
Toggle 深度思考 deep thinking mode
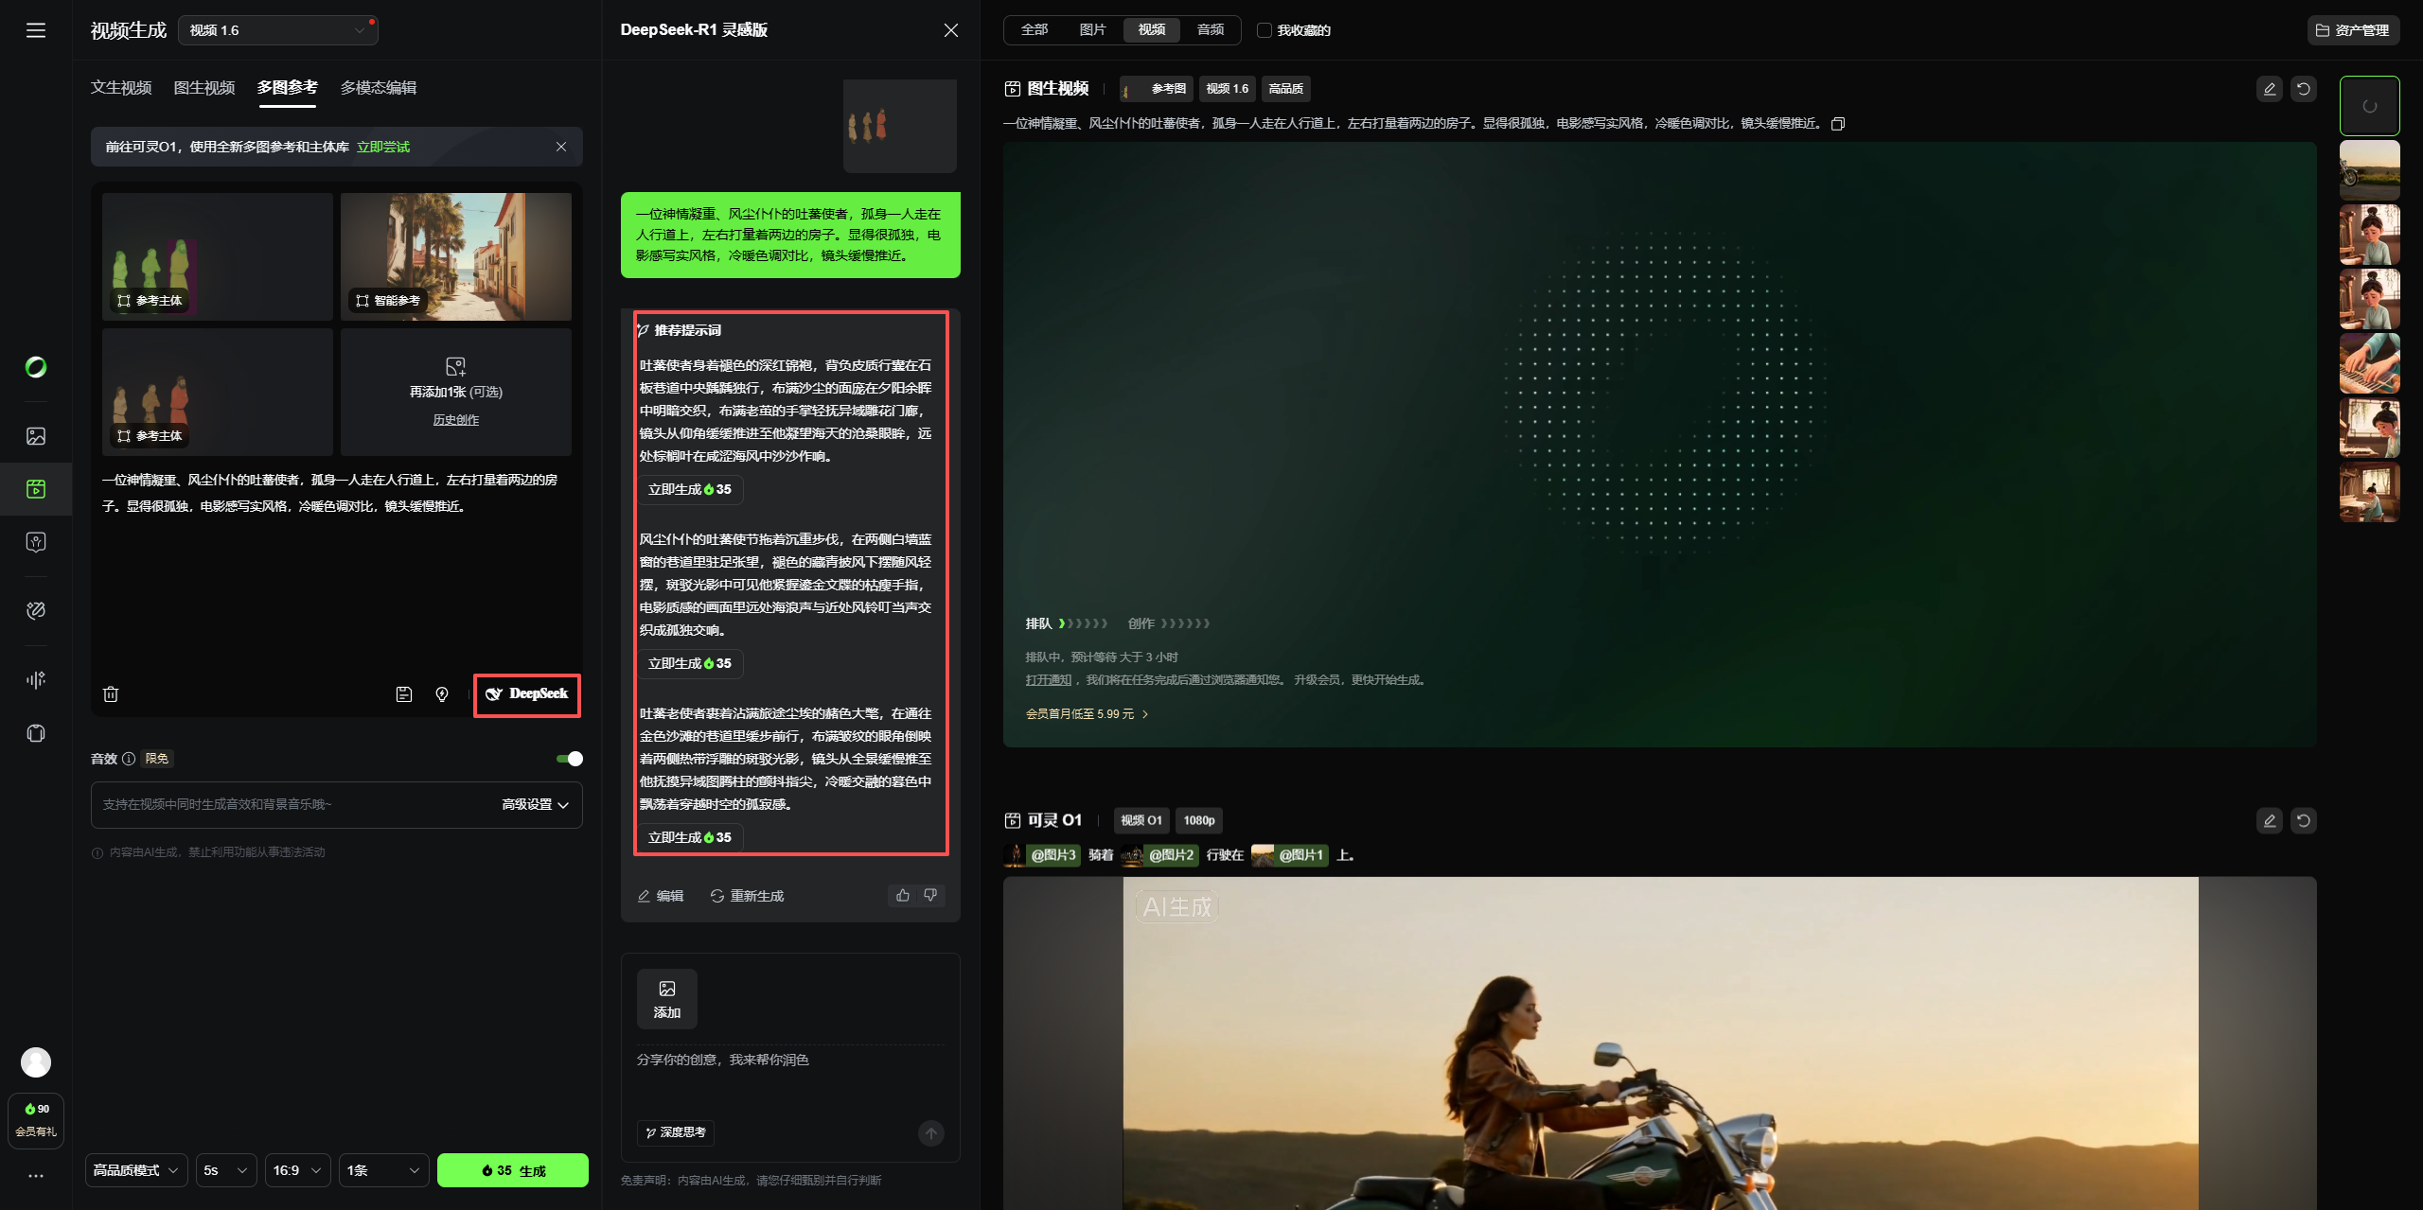click(676, 1132)
